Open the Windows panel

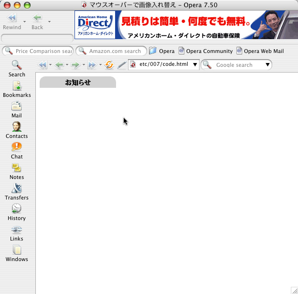(x=17, y=253)
